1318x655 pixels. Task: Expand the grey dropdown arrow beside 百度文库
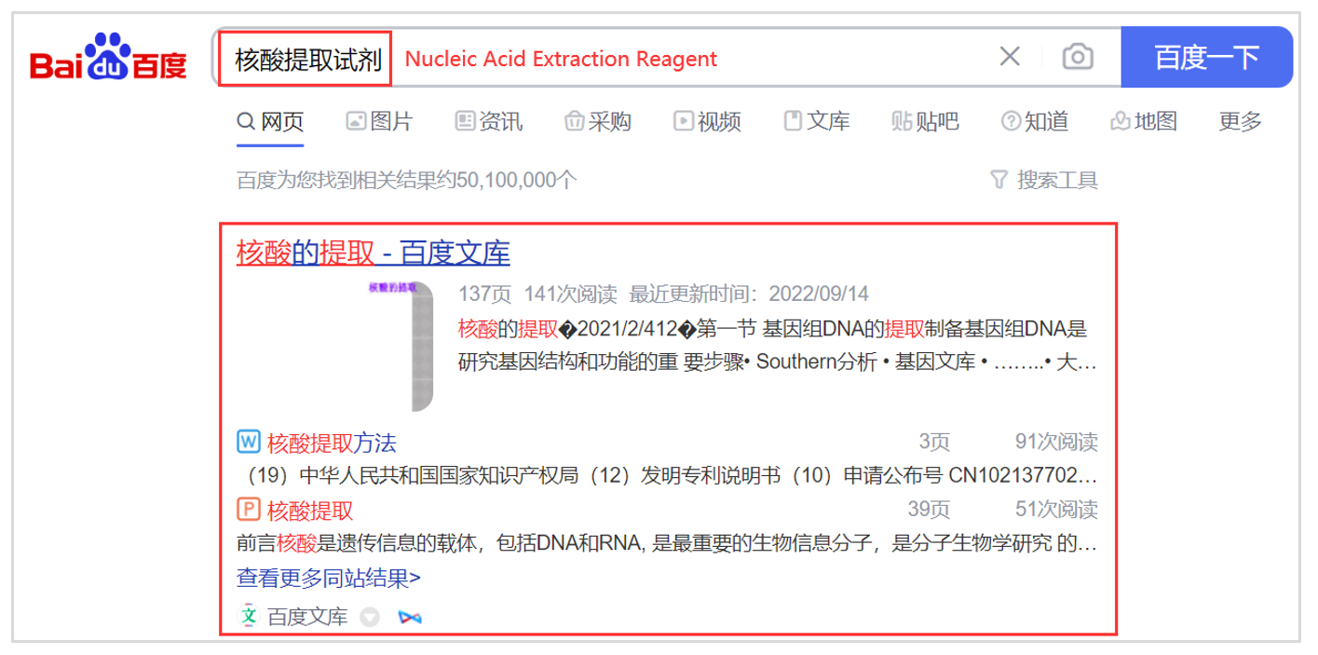click(x=371, y=617)
